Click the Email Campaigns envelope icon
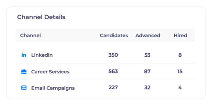This screenshot has width=212, height=106. pyautogui.click(x=24, y=88)
